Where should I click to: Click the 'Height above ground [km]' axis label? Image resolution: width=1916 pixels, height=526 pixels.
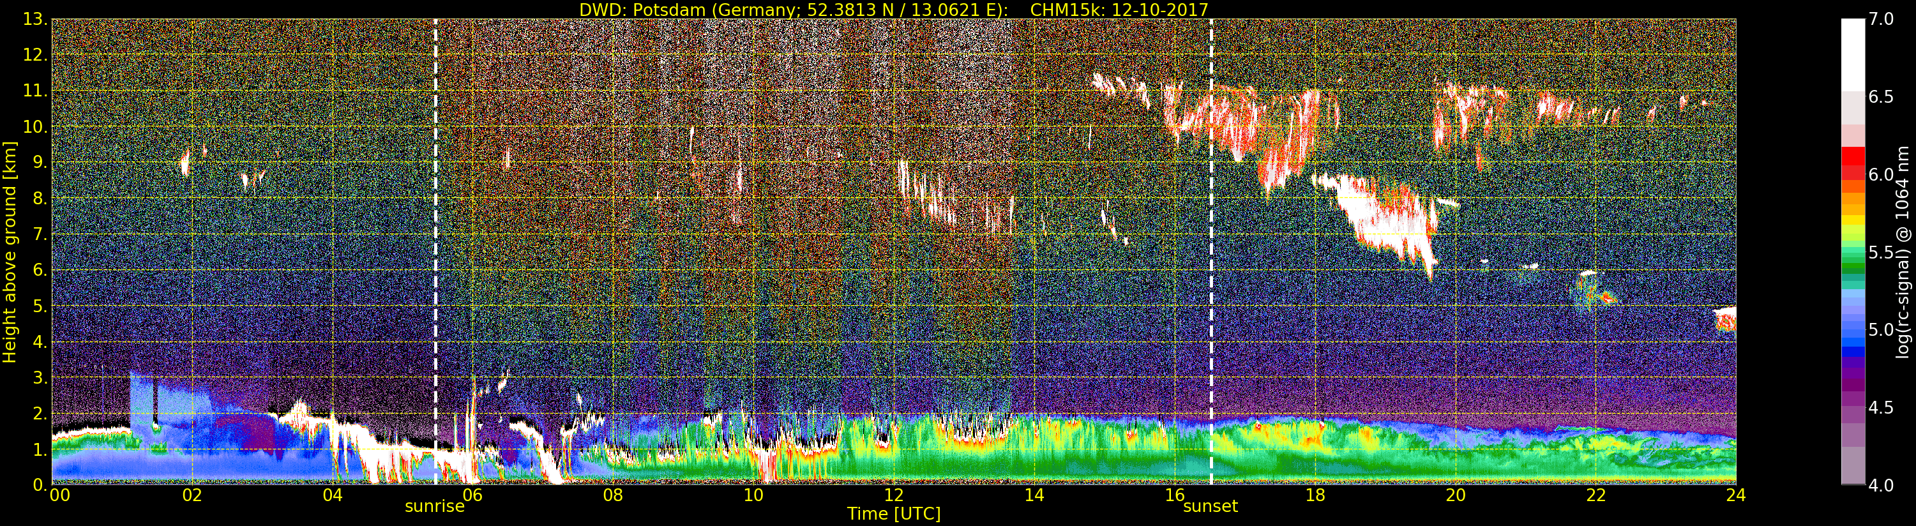click(x=10, y=252)
